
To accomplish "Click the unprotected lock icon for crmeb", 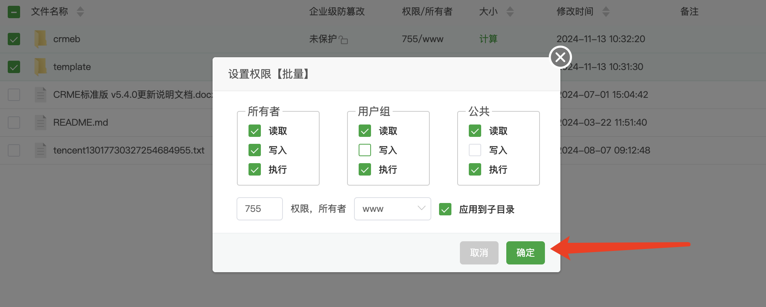I will (344, 39).
